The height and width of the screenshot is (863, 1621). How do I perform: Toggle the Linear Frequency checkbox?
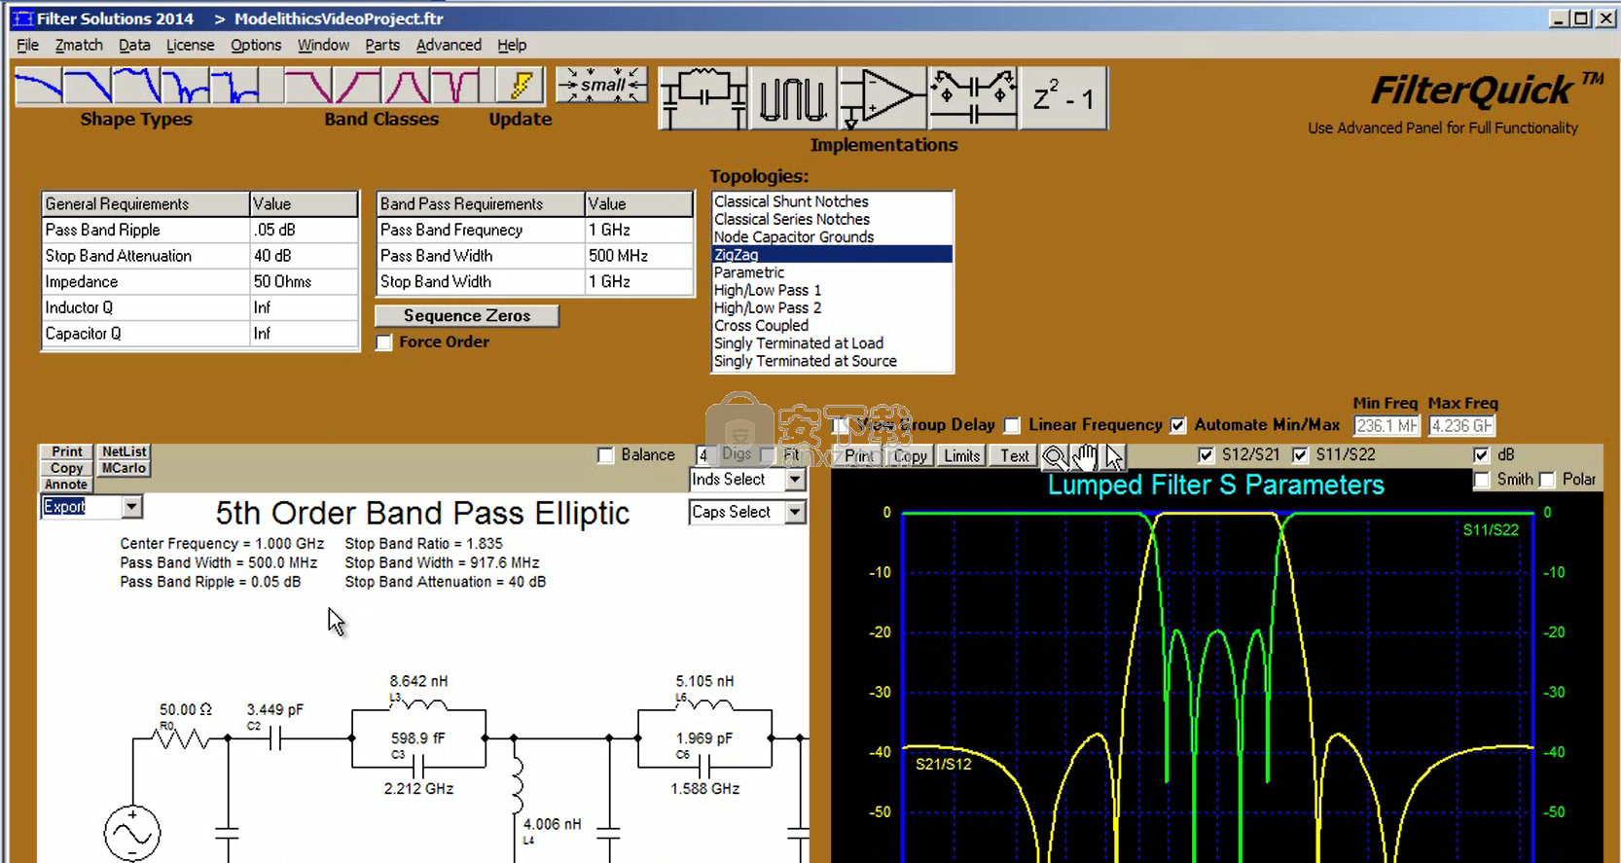pos(1012,425)
